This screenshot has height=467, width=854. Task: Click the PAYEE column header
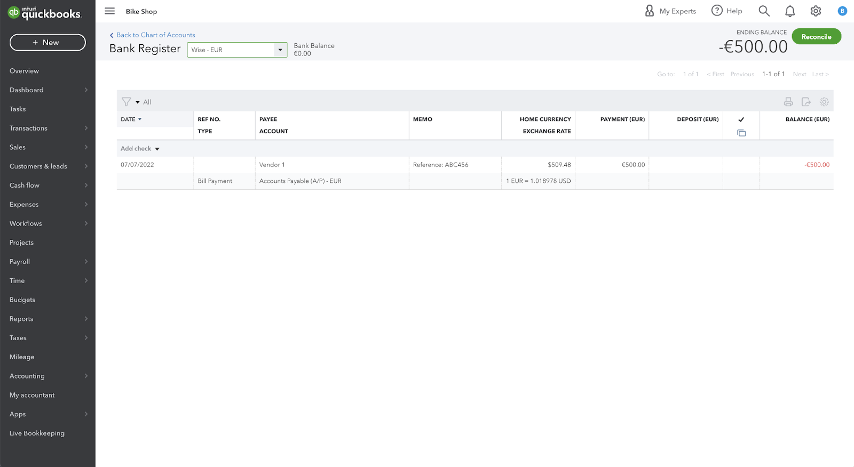pyautogui.click(x=268, y=119)
